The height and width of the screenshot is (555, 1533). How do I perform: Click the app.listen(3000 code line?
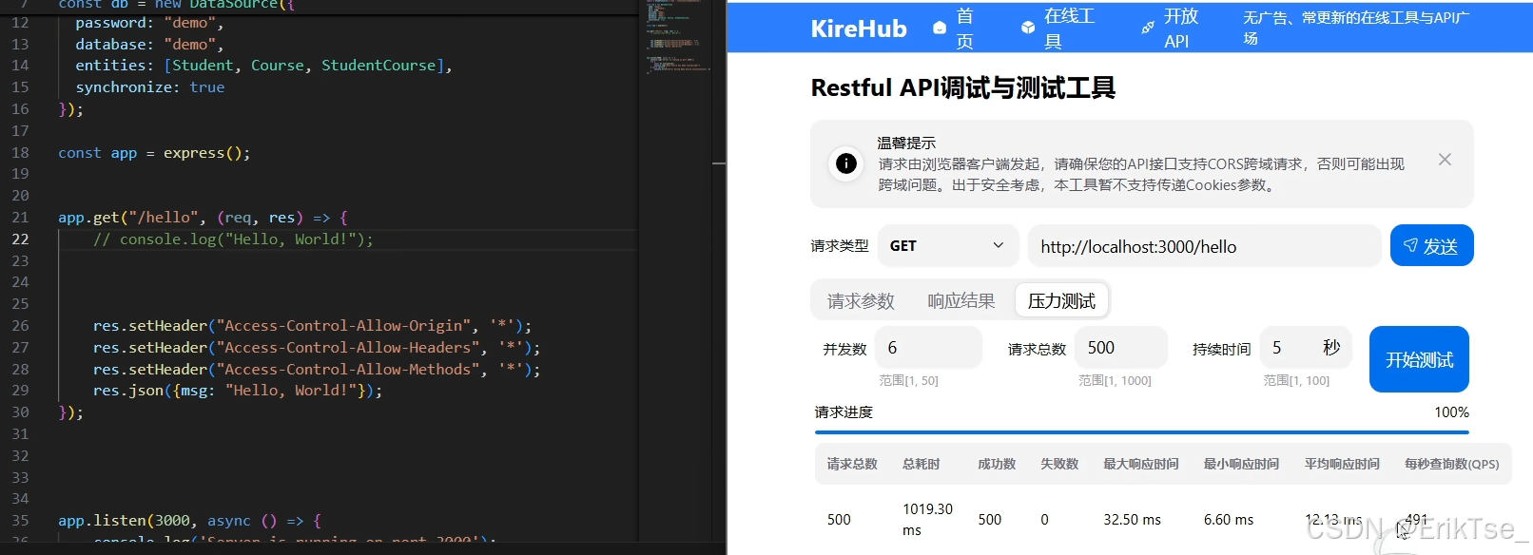coord(189,520)
